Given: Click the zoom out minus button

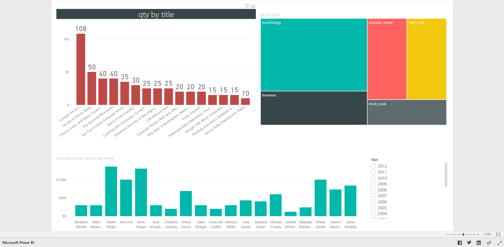Looking at the screenshot, I should (447, 234).
